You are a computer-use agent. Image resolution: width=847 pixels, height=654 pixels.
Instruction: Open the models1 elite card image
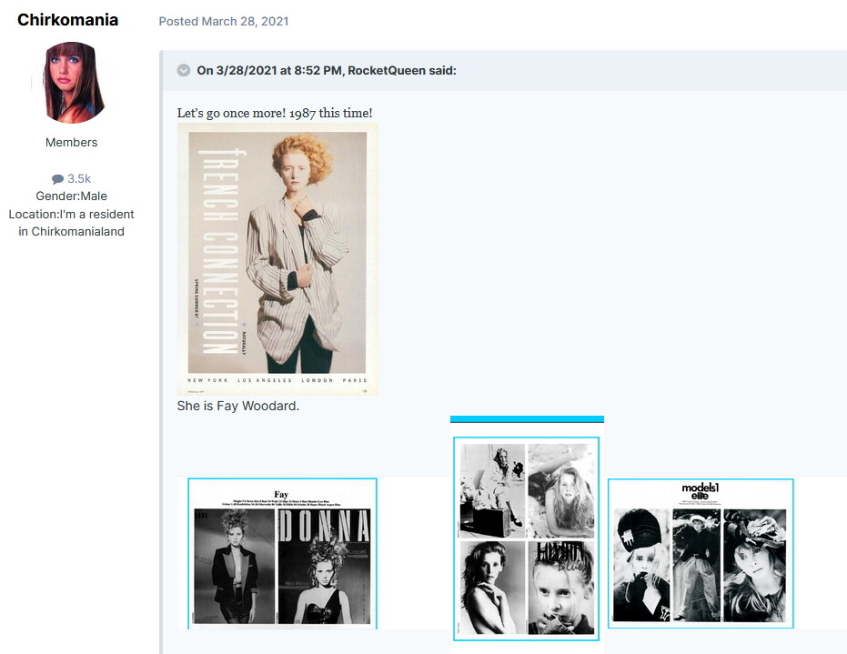point(701,554)
